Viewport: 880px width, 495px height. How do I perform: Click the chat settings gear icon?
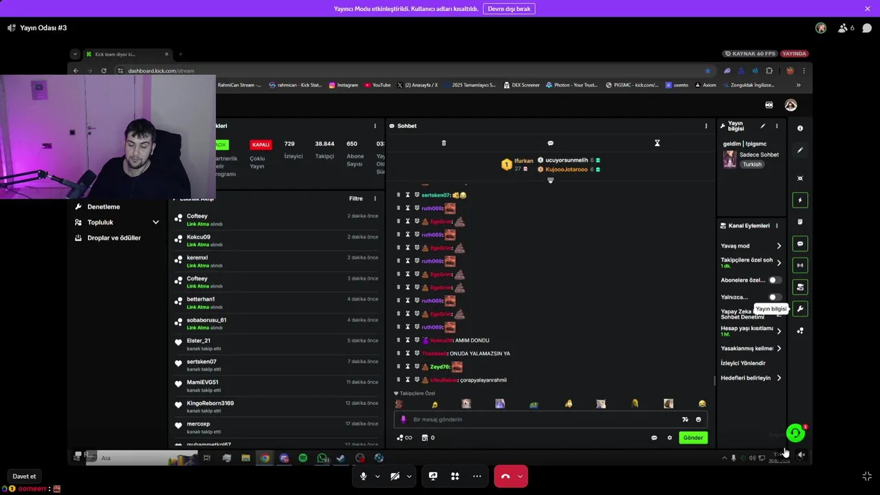670,438
